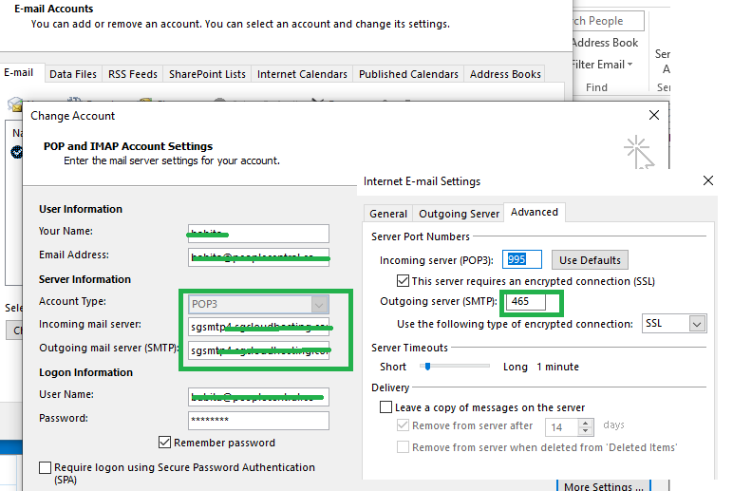Click the Password field
Viewport: 733px width, 491px height.
[258, 421]
